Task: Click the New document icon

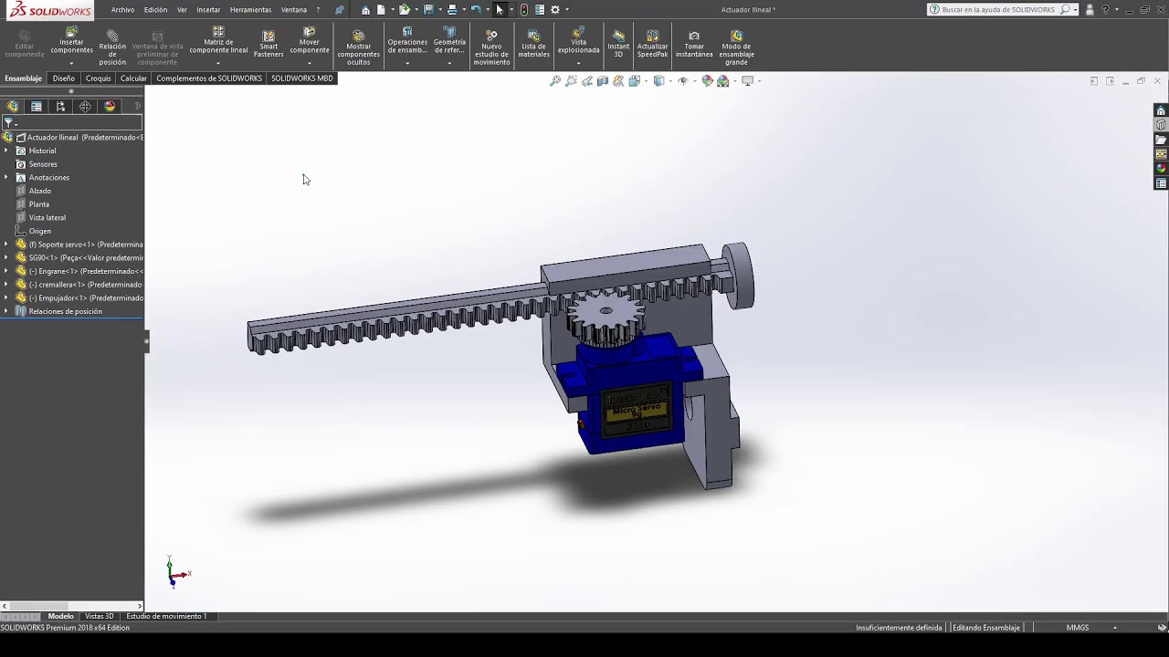Action: pyautogui.click(x=381, y=10)
